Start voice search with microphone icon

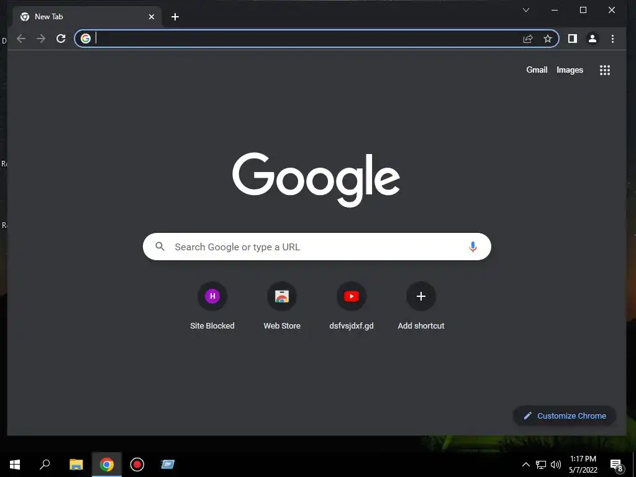473,247
